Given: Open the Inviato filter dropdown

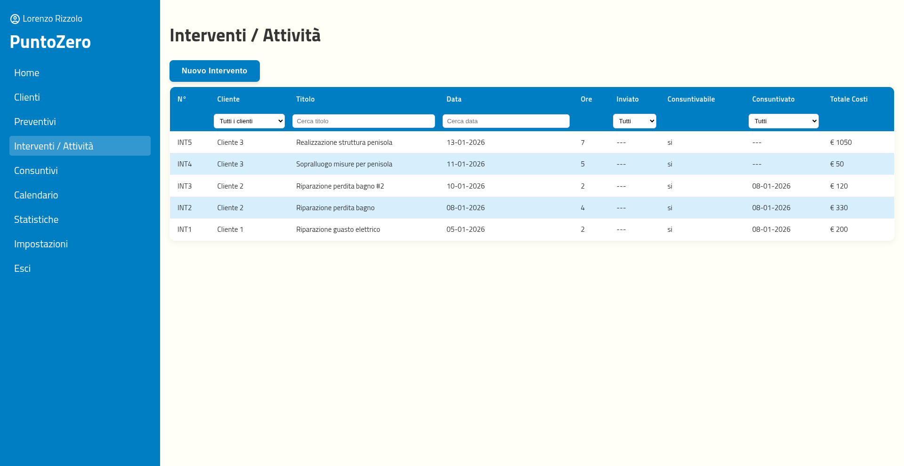Looking at the screenshot, I should [x=634, y=121].
